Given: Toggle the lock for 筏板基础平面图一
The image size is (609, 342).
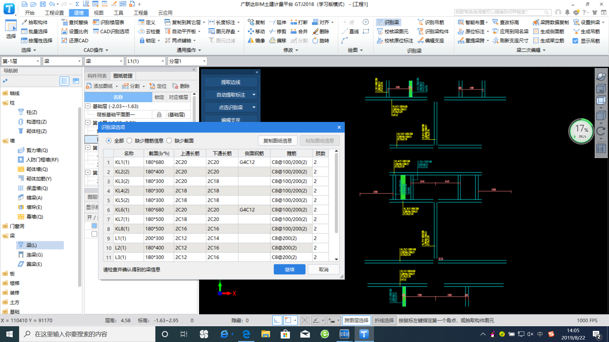Looking at the screenshot, I should [159, 115].
